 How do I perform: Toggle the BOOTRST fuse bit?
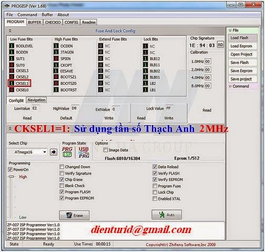(56, 90)
